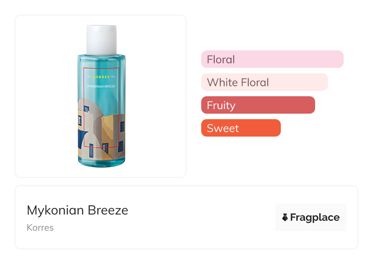The width and height of the screenshot is (373, 264).
Task: Click the white cap of the bottle
Action: coord(101,39)
